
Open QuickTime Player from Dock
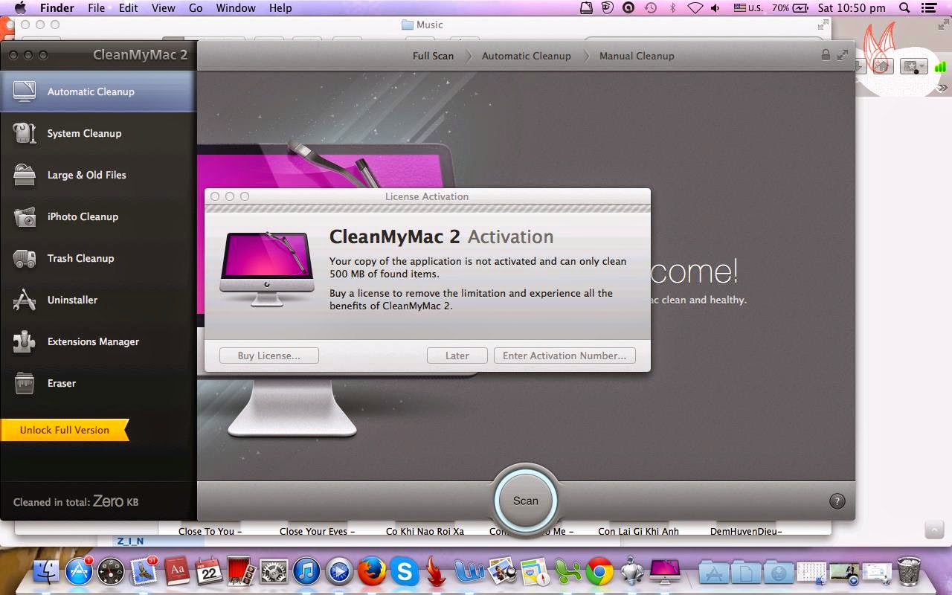[339, 571]
